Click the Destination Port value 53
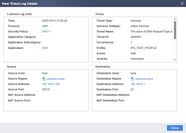The image size is (186, 133). coord(132,90)
